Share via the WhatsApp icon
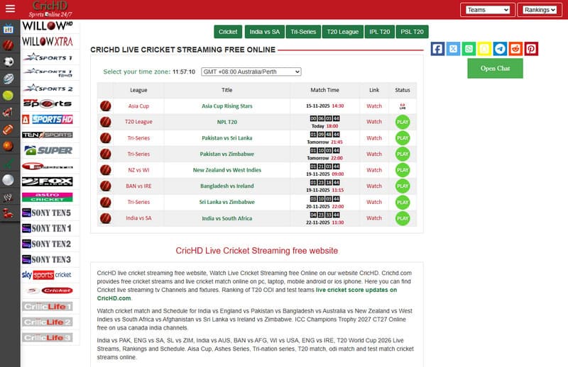This screenshot has height=367, width=568. click(x=469, y=49)
